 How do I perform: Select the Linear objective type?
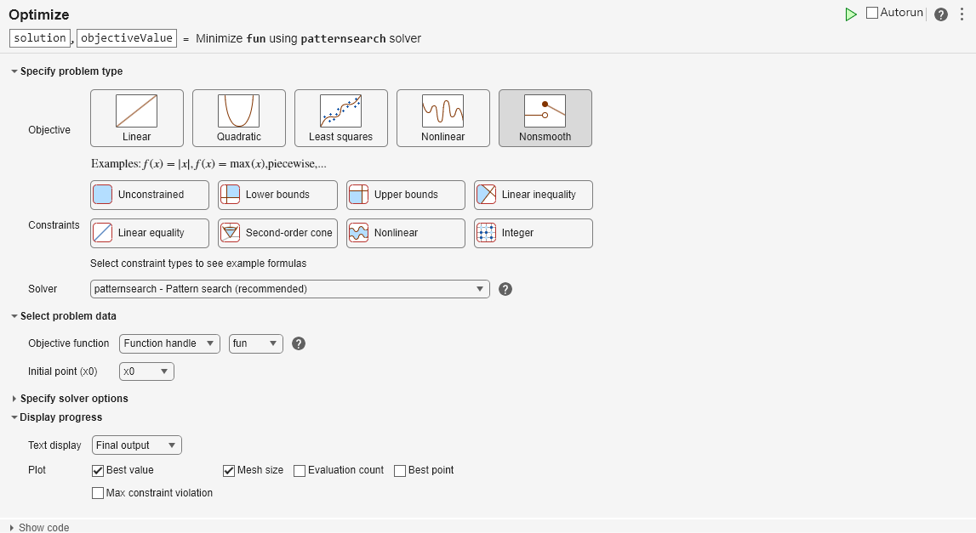pyautogui.click(x=136, y=117)
